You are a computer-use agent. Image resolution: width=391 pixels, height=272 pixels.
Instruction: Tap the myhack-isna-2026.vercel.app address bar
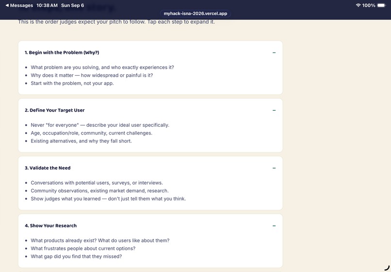195,14
